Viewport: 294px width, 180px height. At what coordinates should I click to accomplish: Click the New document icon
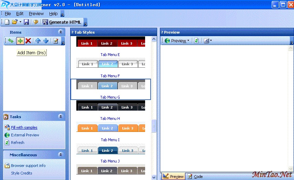pyautogui.click(x=7, y=22)
